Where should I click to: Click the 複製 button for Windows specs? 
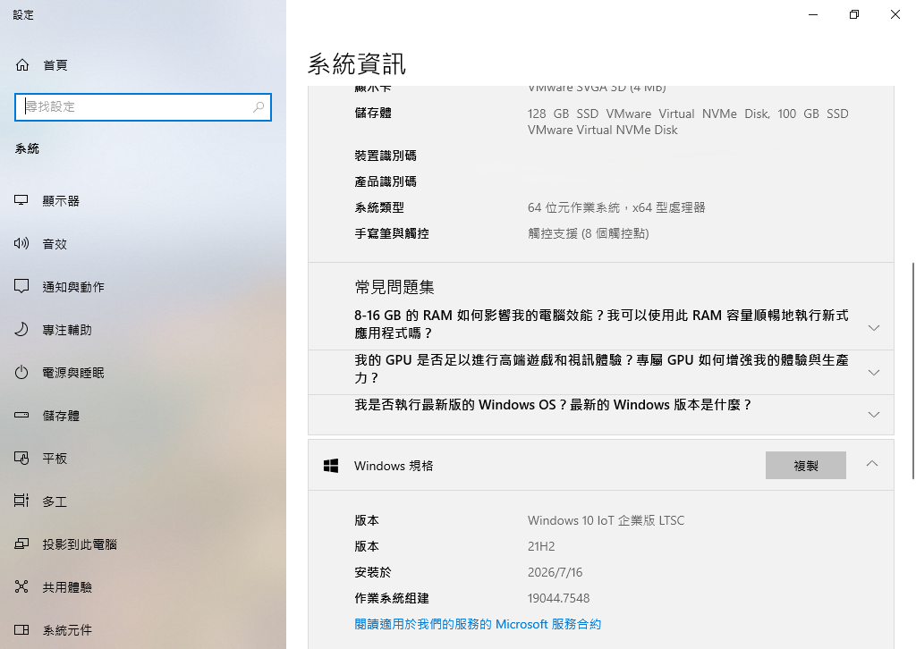806,465
